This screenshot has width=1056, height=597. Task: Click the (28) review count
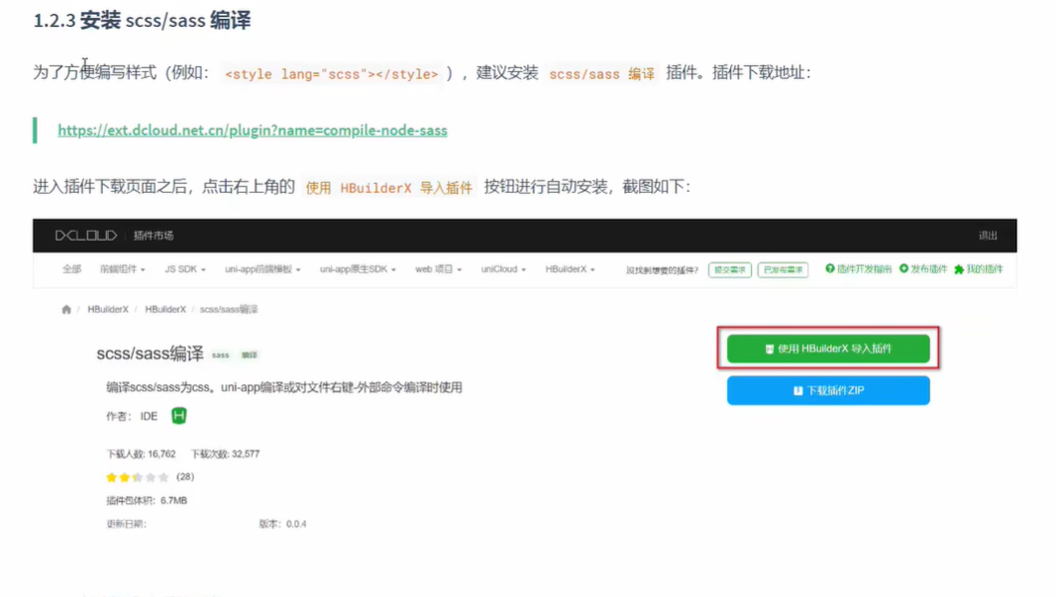(x=185, y=476)
